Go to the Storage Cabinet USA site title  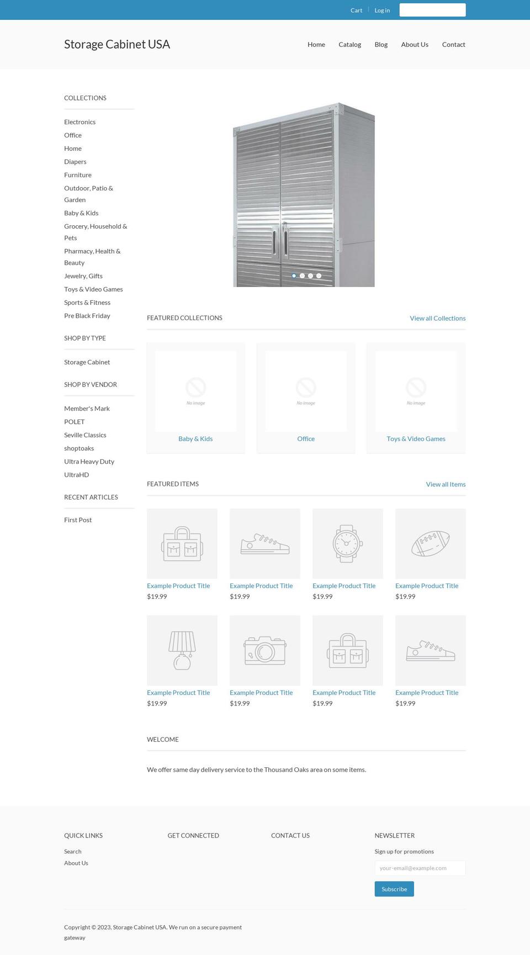point(117,44)
